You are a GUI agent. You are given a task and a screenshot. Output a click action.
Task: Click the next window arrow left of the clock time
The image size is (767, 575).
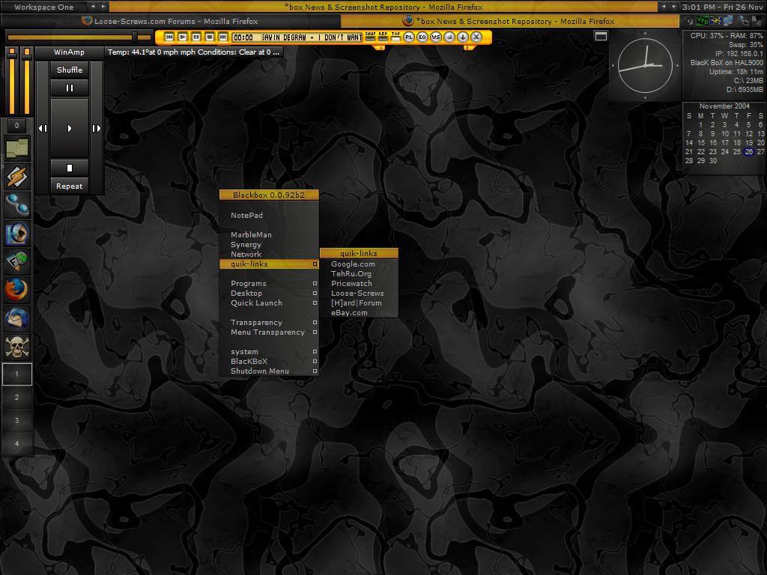[673, 6]
